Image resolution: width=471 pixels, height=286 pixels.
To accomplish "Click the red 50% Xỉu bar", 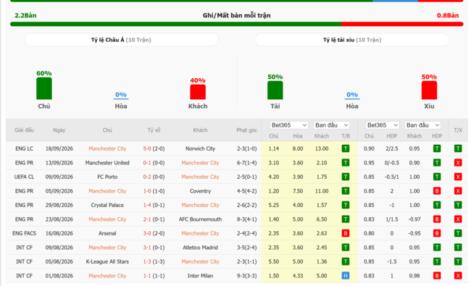I will click(429, 91).
